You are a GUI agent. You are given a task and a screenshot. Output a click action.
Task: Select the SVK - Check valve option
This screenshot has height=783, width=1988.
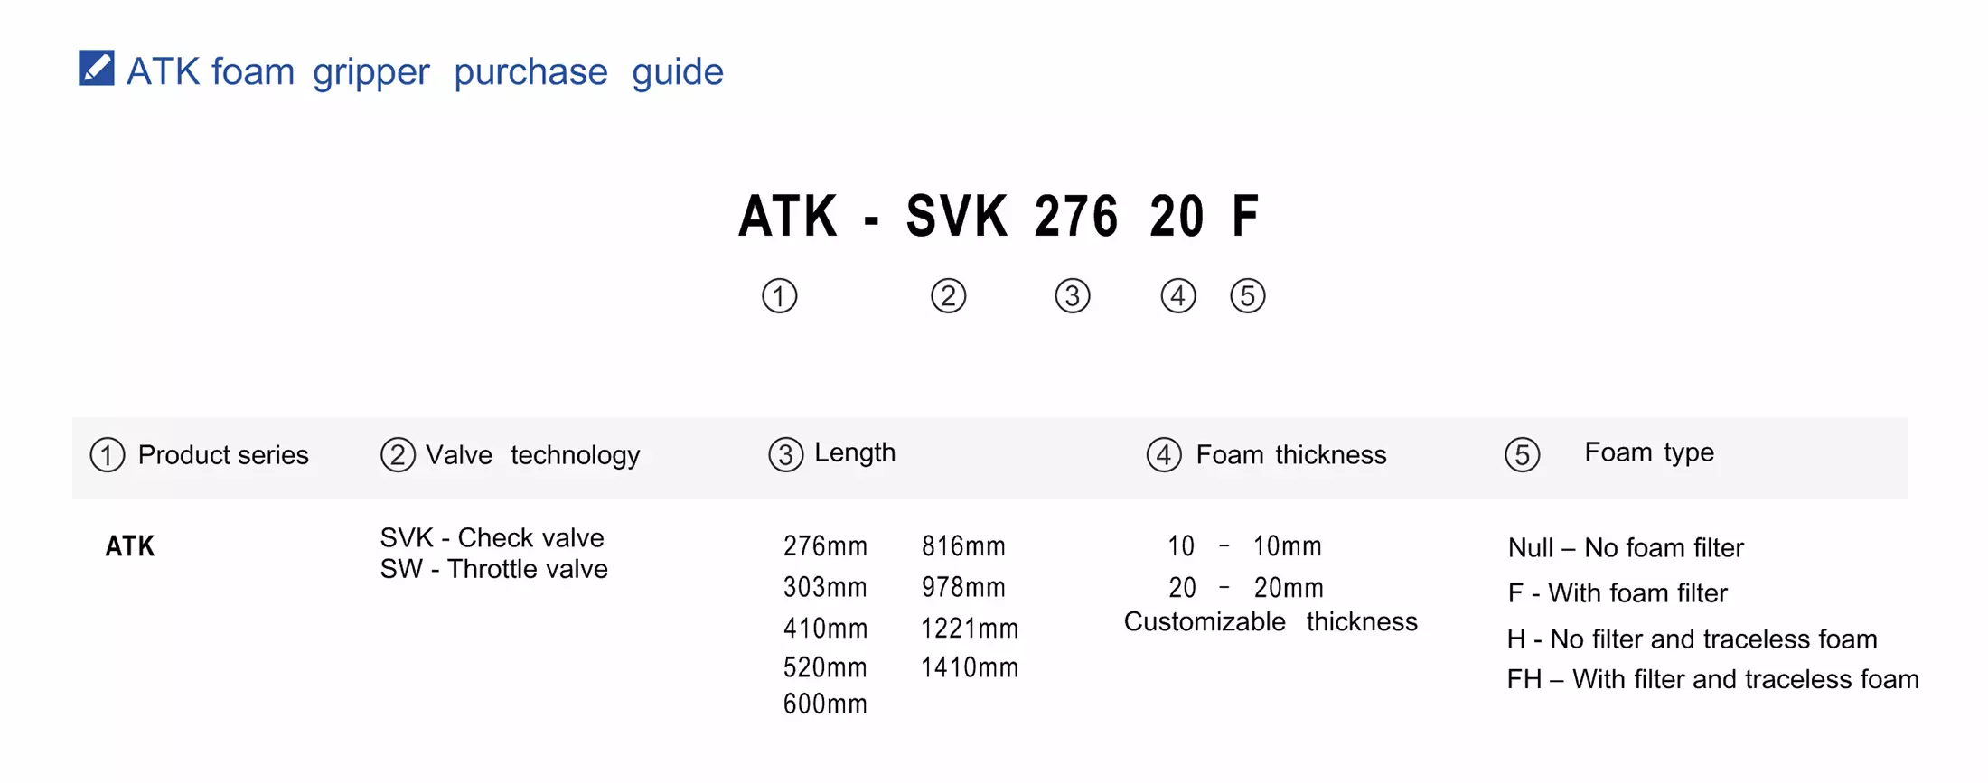492,538
